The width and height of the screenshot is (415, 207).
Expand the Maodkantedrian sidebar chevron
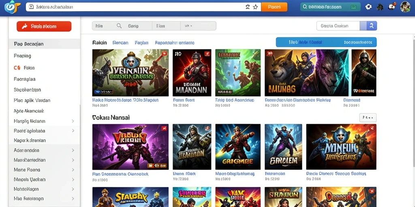[73, 160]
